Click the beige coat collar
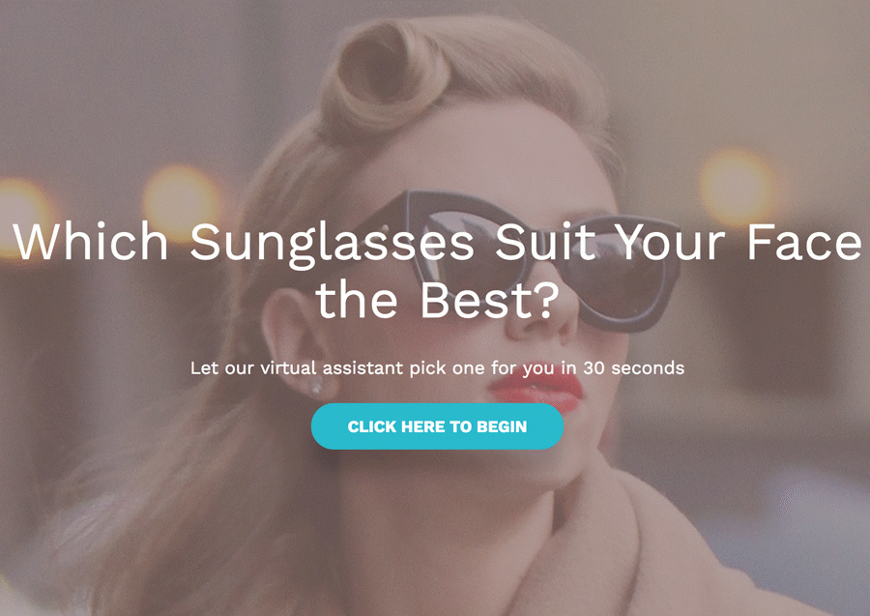The width and height of the screenshot is (870, 616). [x=638, y=549]
